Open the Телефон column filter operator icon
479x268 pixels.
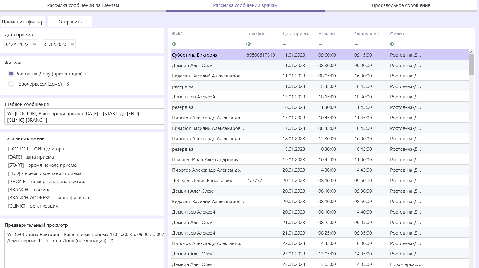(248, 44)
